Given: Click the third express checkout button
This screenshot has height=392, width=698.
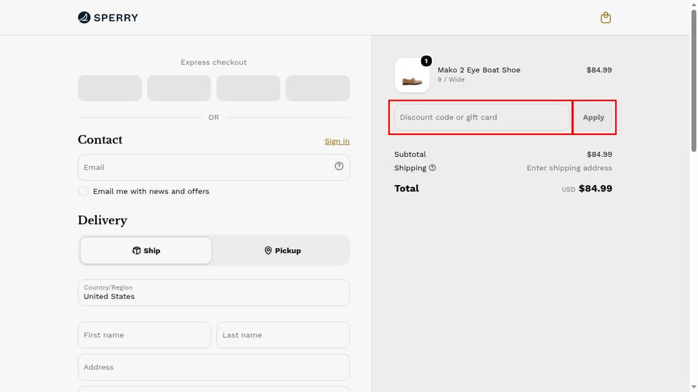Looking at the screenshot, I should (249, 88).
